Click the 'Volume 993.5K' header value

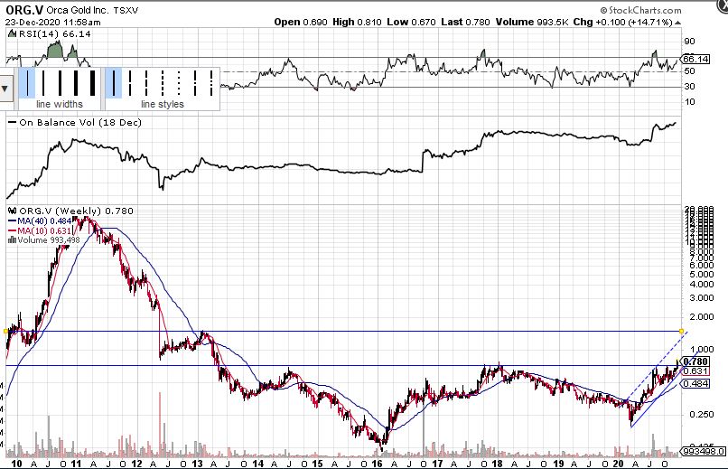tap(532, 22)
